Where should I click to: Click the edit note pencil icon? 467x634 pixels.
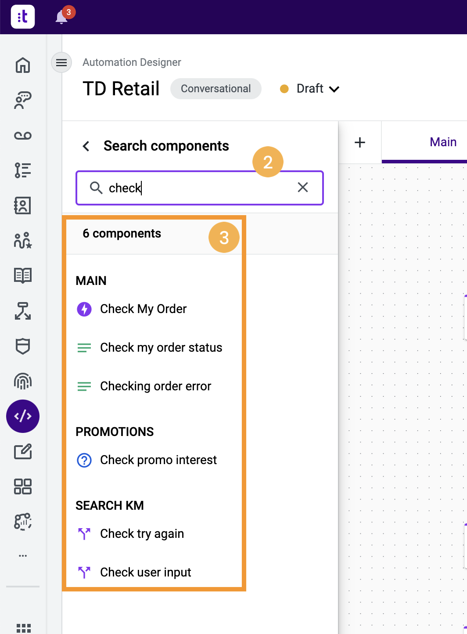[23, 451]
